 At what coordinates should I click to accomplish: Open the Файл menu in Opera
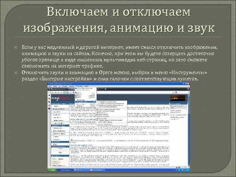point(50,87)
